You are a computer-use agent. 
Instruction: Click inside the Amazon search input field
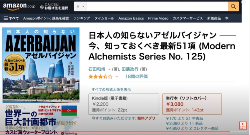(157, 6)
